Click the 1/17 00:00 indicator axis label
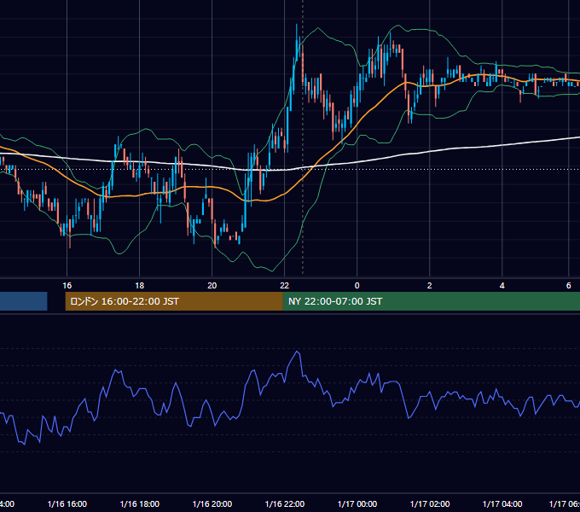The height and width of the screenshot is (512, 580). [x=357, y=503]
